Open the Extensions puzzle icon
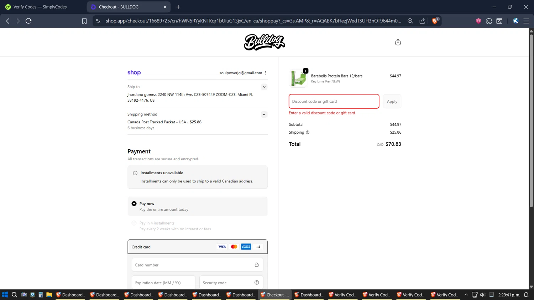Screen dimensions: 534x300 (x=489, y=21)
